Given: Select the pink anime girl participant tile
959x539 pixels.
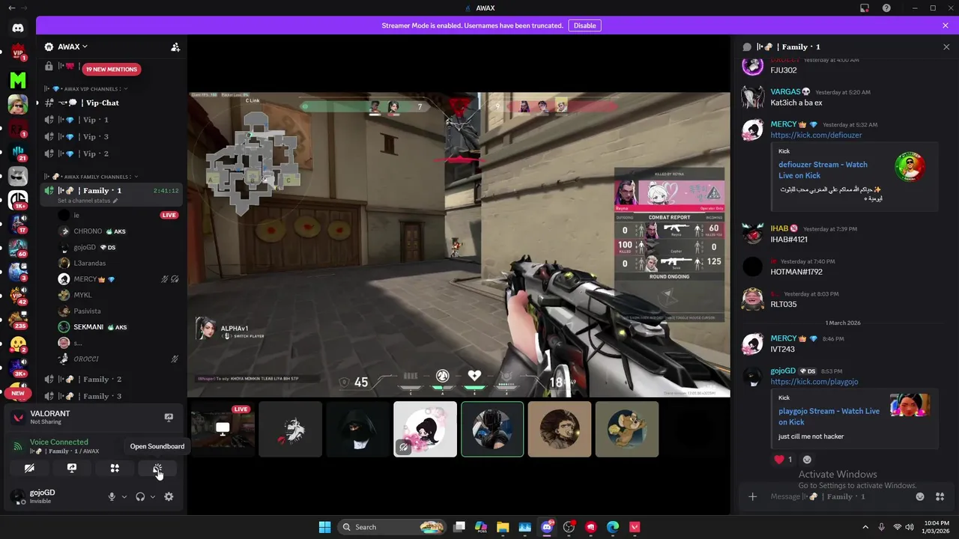Looking at the screenshot, I should point(425,429).
